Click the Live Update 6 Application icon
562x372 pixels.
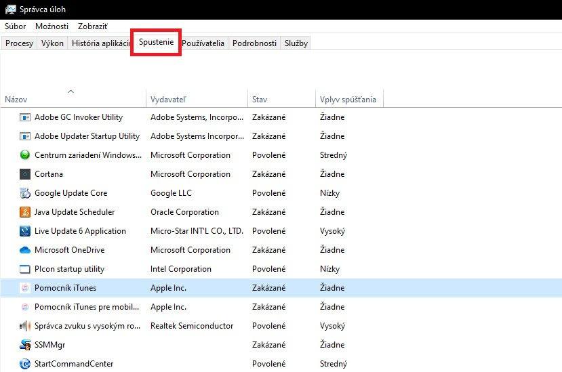click(24, 231)
